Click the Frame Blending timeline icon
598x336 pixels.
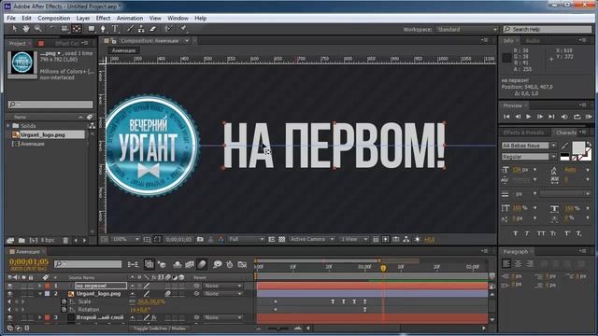pos(190,264)
